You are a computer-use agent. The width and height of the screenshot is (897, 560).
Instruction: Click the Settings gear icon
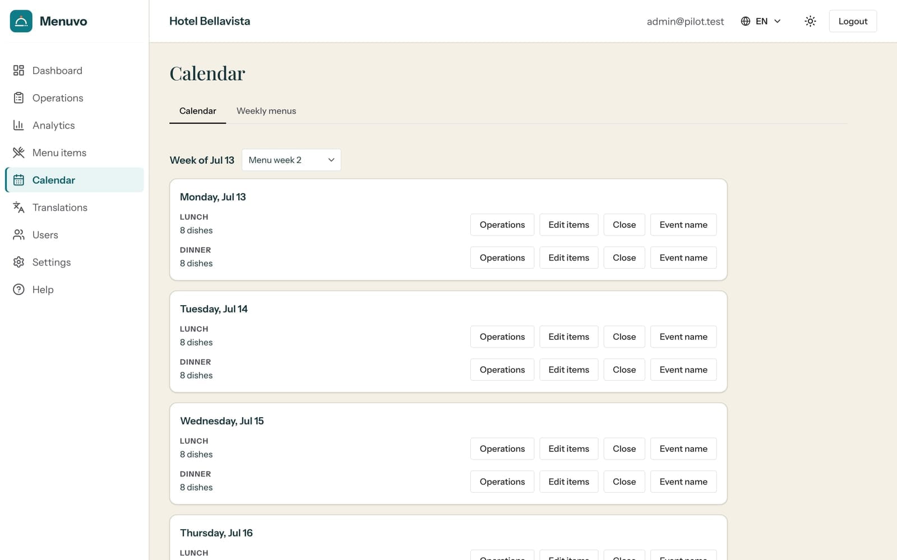click(19, 262)
